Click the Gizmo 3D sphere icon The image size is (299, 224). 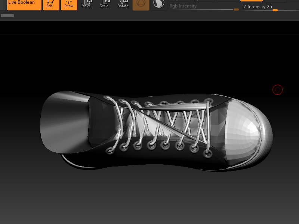tap(141, 4)
